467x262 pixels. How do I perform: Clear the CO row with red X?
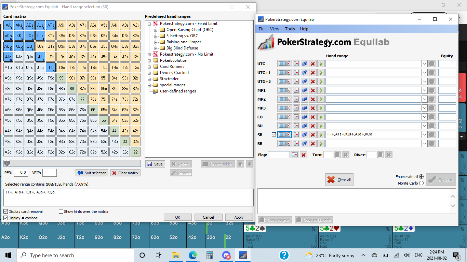point(313,117)
